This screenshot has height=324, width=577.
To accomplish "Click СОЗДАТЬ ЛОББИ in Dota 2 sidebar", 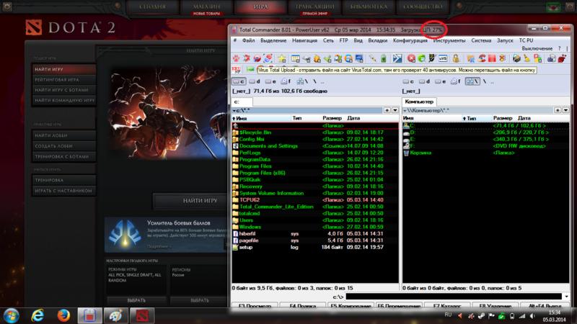I will (64, 146).
